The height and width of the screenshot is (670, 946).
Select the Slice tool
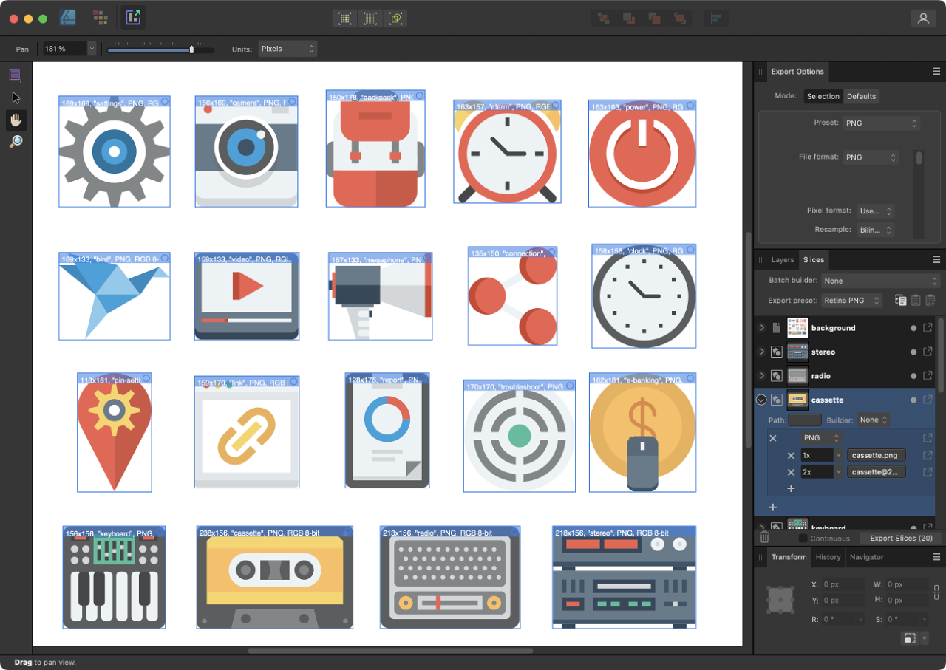coord(16,75)
